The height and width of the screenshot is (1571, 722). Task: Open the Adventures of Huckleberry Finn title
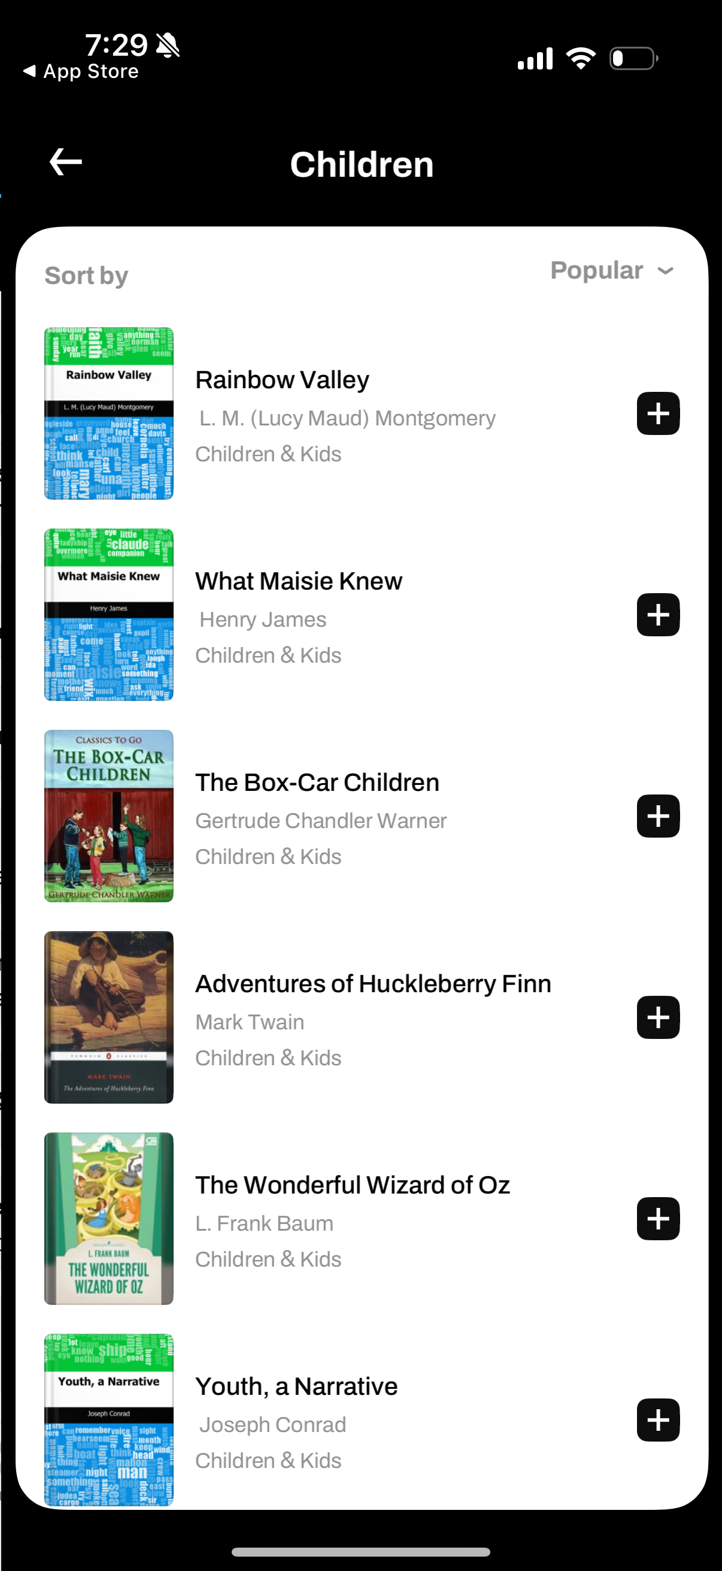pos(373,984)
